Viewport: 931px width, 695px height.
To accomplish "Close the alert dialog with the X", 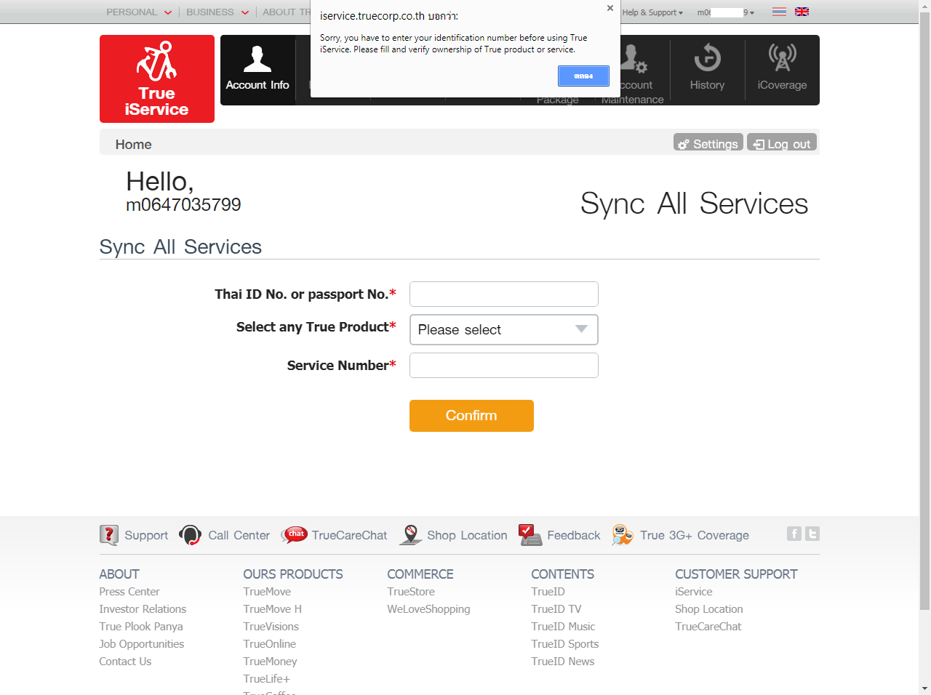I will pyautogui.click(x=610, y=8).
